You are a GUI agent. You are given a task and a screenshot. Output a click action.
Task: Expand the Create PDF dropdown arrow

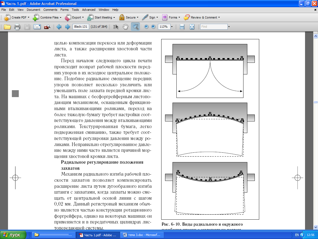29,17
